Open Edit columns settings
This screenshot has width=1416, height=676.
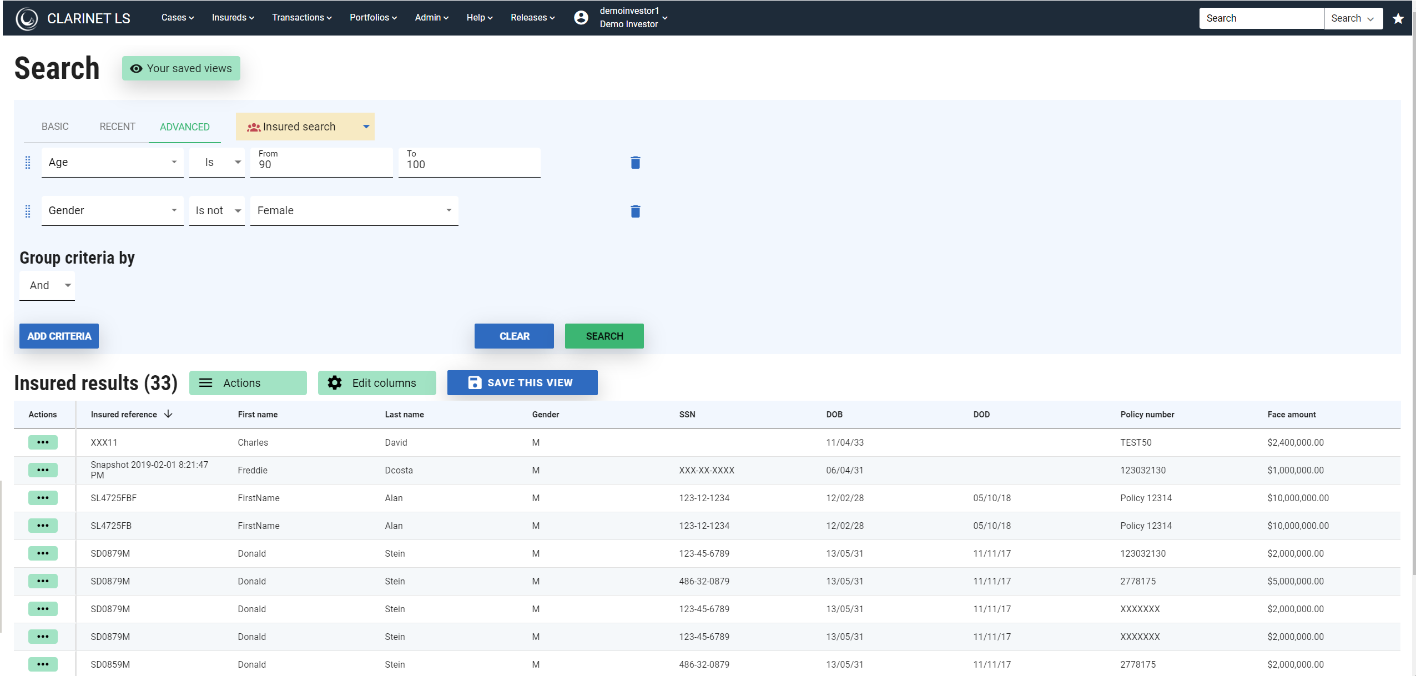tap(377, 383)
